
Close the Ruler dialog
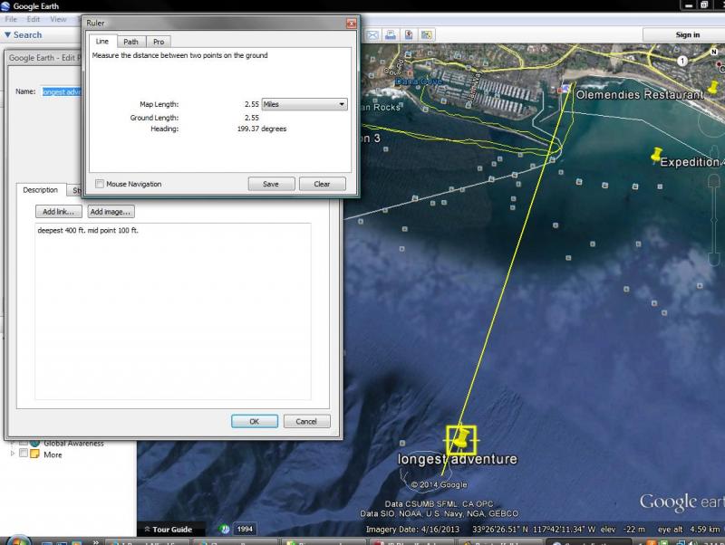(x=352, y=24)
